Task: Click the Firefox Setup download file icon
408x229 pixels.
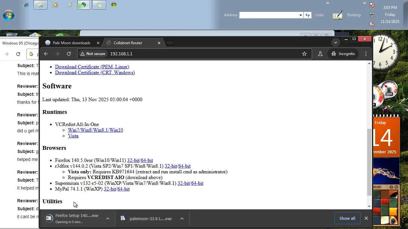Action: pyautogui.click(x=49, y=218)
